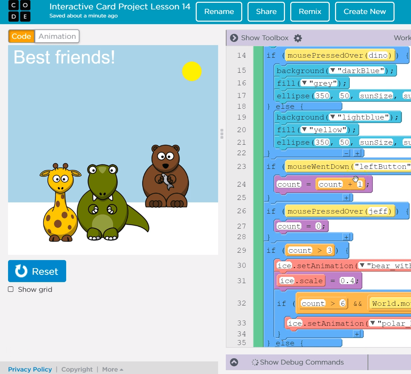Click the Create New button

(364, 12)
